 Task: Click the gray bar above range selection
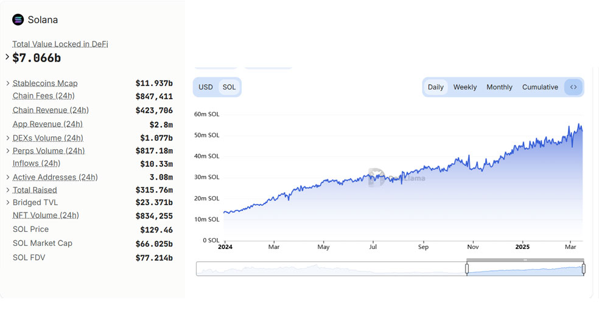tap(525, 260)
